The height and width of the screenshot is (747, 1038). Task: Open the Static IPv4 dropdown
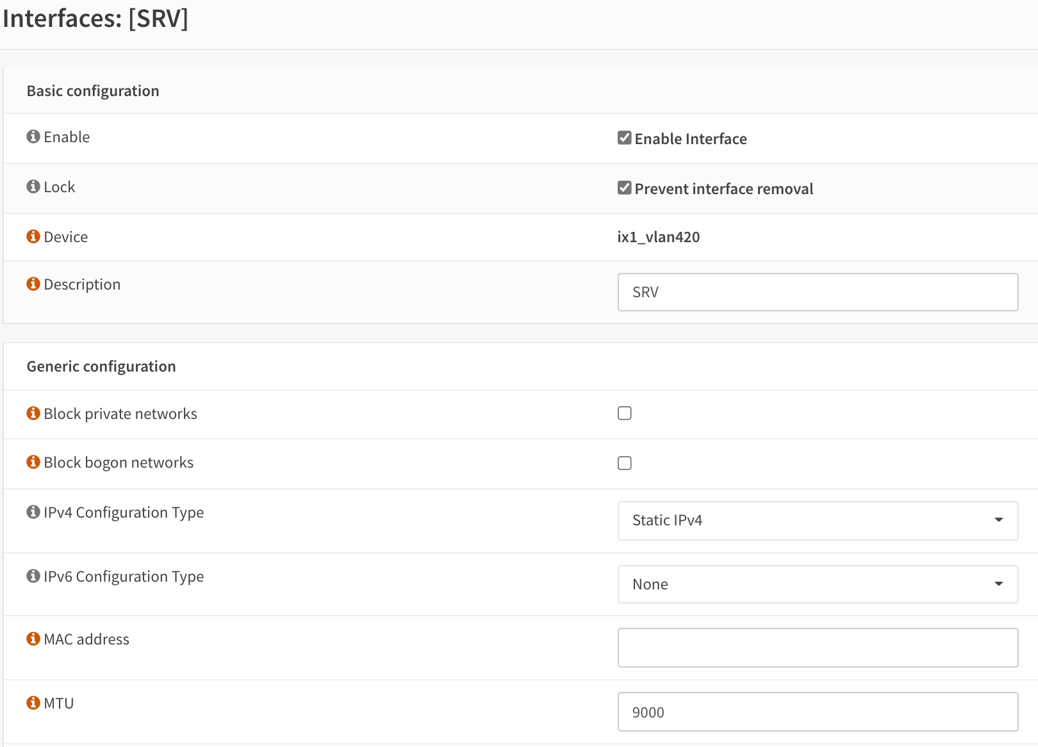pyautogui.click(x=817, y=520)
